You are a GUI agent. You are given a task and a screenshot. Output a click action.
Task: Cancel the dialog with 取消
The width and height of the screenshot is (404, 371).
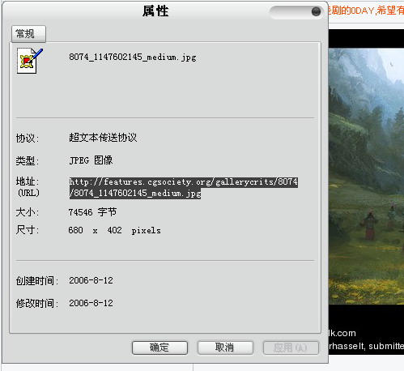(x=225, y=348)
